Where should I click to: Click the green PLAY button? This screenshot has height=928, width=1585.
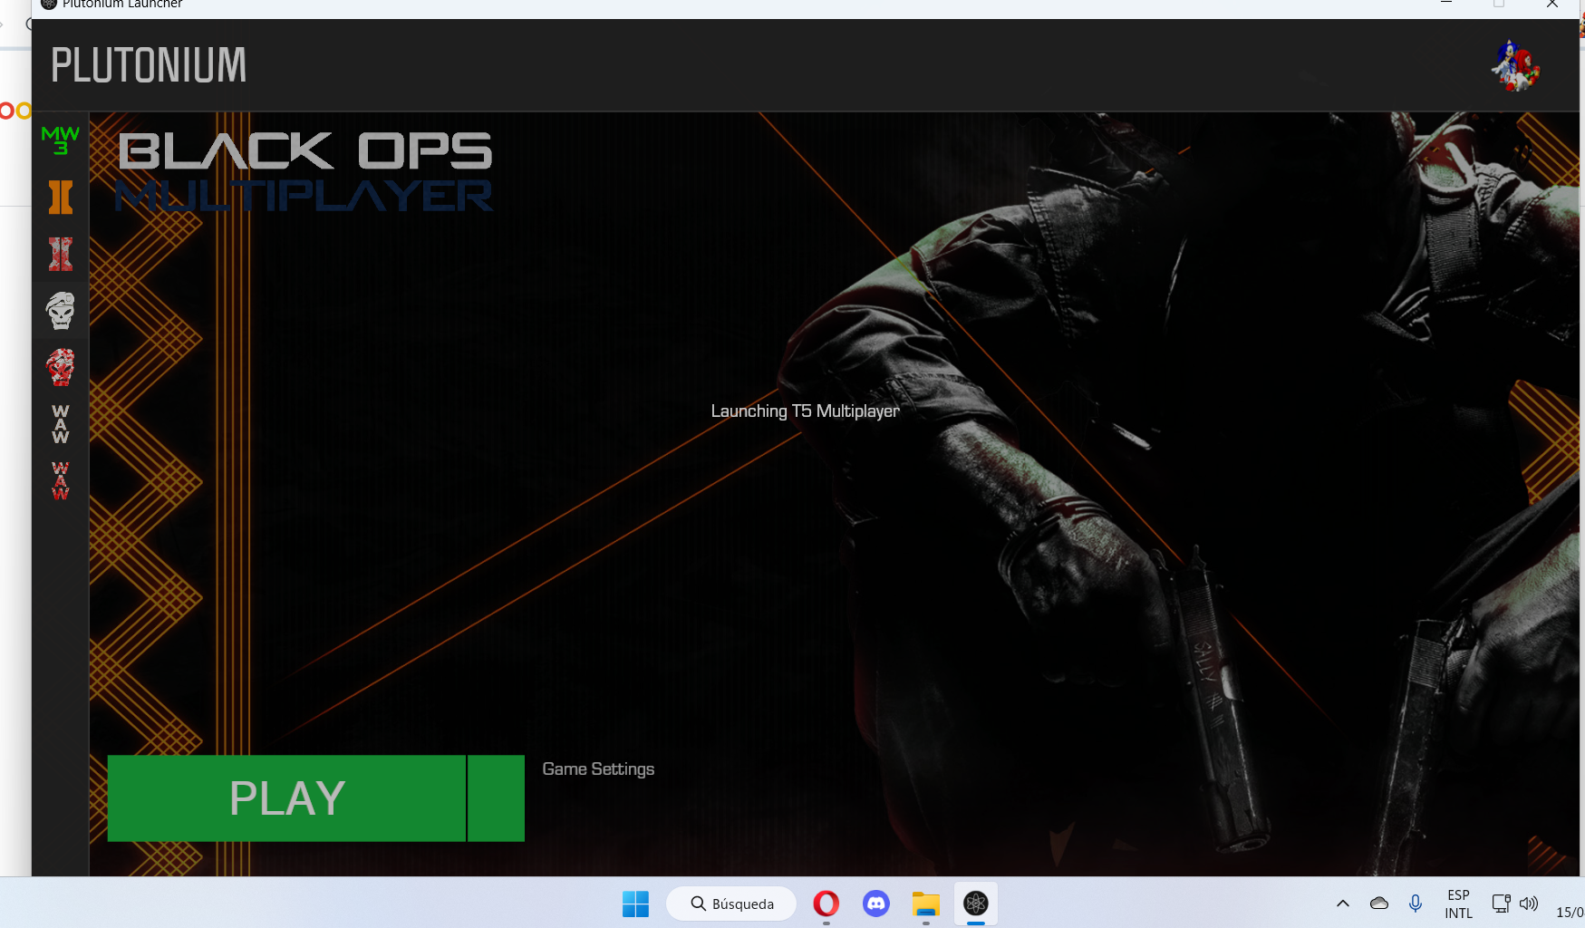click(286, 798)
